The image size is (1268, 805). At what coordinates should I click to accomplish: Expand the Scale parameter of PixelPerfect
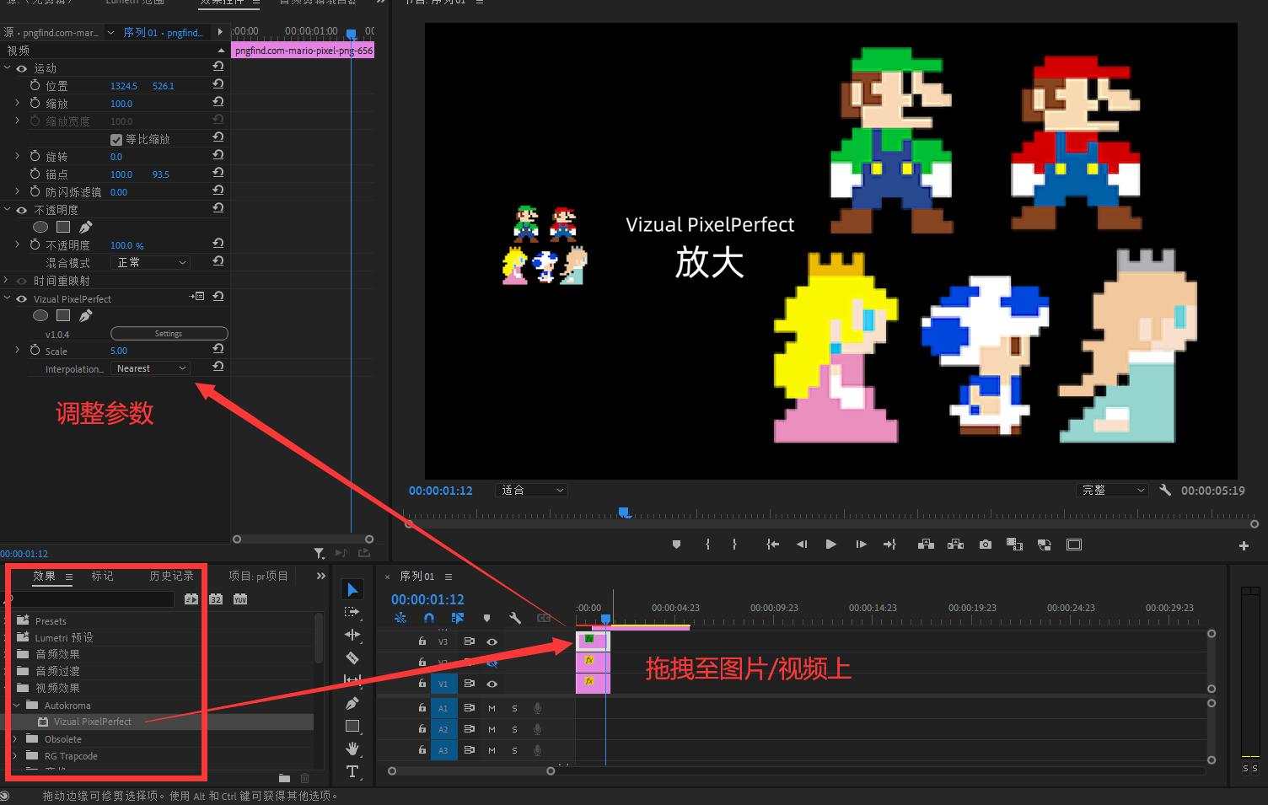(x=17, y=350)
